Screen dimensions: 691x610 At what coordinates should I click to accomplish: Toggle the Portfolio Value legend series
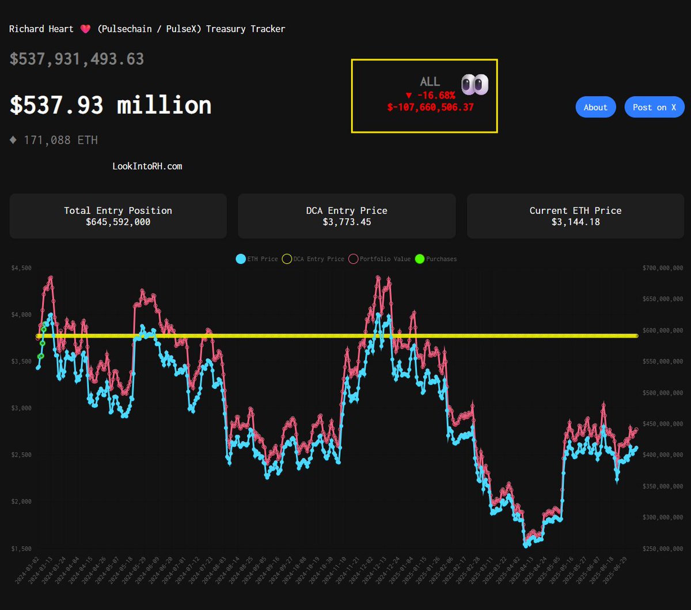point(379,259)
